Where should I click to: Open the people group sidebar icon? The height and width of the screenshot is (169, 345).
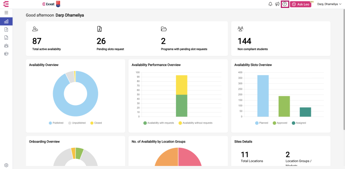6,46
